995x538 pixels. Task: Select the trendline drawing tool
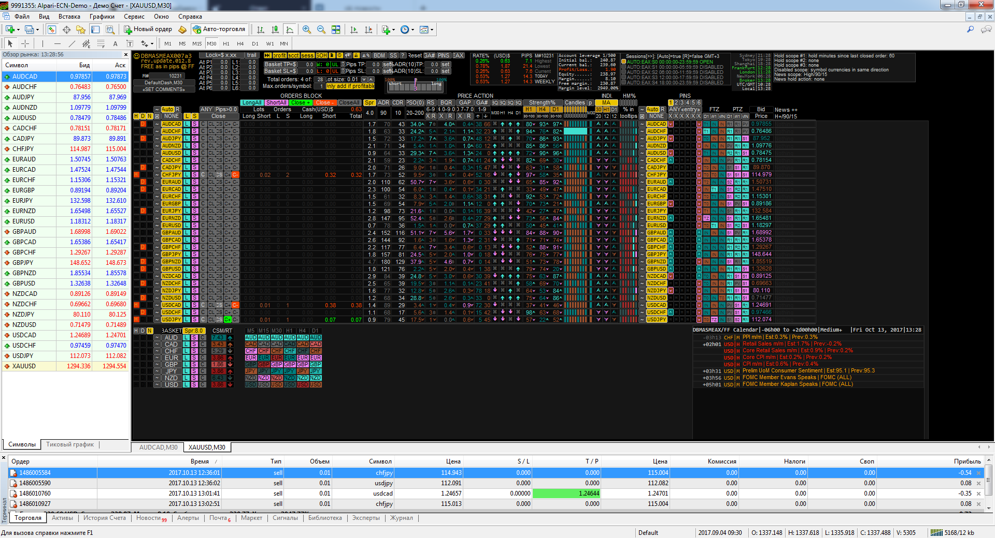tap(72, 43)
